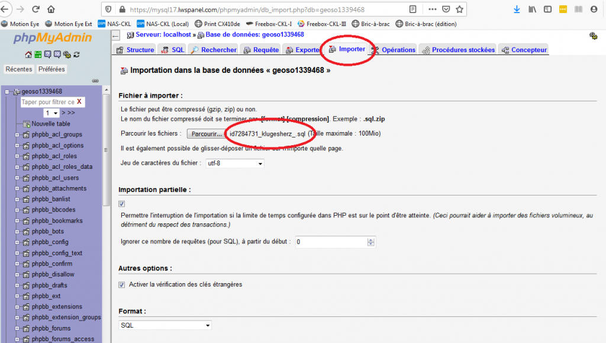Expand the phpbb_config table node
This screenshot has width=606, height=343.
tap(17, 242)
